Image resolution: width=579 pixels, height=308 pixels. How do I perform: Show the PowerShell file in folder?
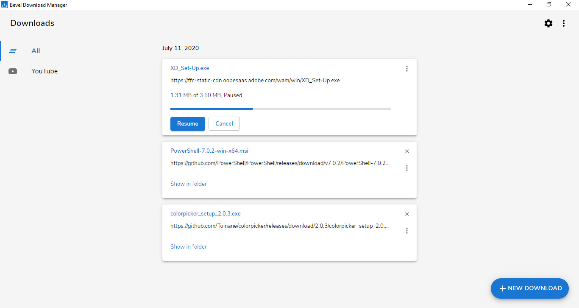pyautogui.click(x=189, y=184)
